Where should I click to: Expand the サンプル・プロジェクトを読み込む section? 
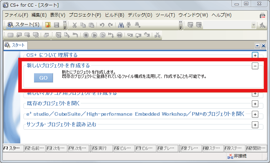255,125
